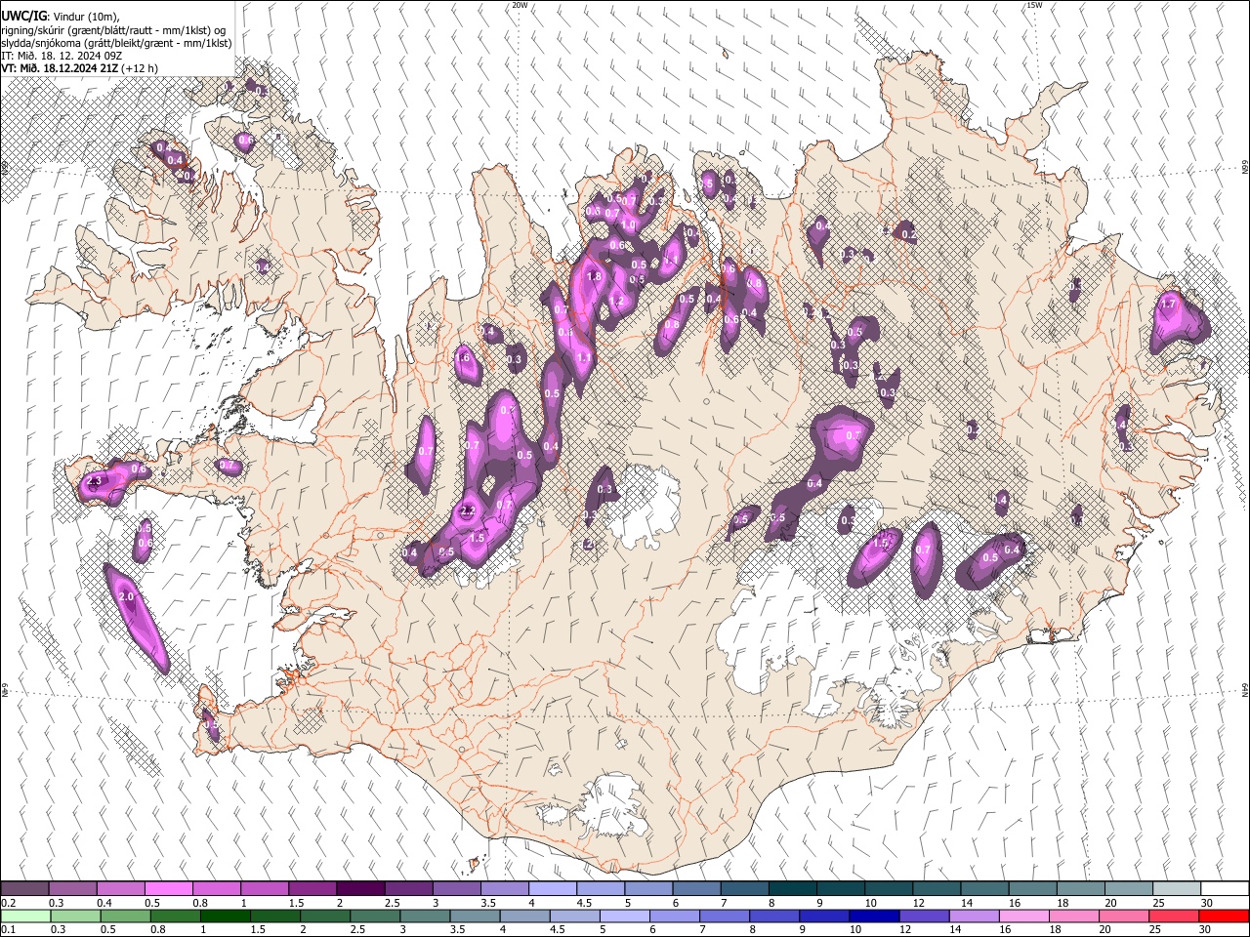This screenshot has height=937, width=1250.
Task: Click the blue rain swatch between 7 and 8
Action: 725,916
